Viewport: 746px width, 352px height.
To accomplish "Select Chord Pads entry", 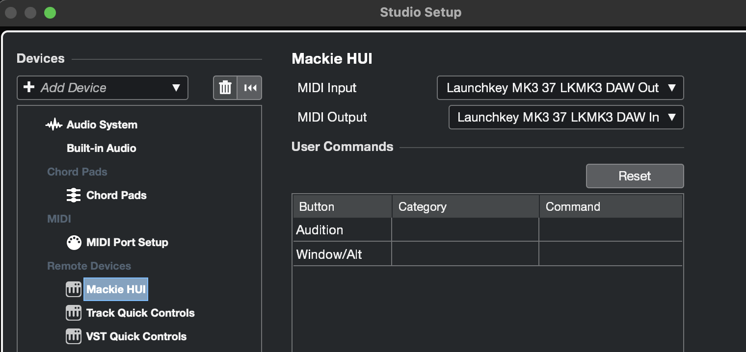I will pyautogui.click(x=116, y=195).
